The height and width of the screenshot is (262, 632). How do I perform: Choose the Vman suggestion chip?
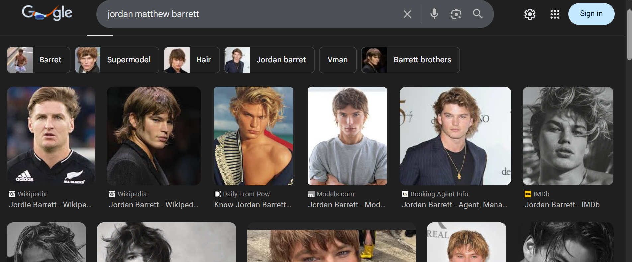(338, 60)
